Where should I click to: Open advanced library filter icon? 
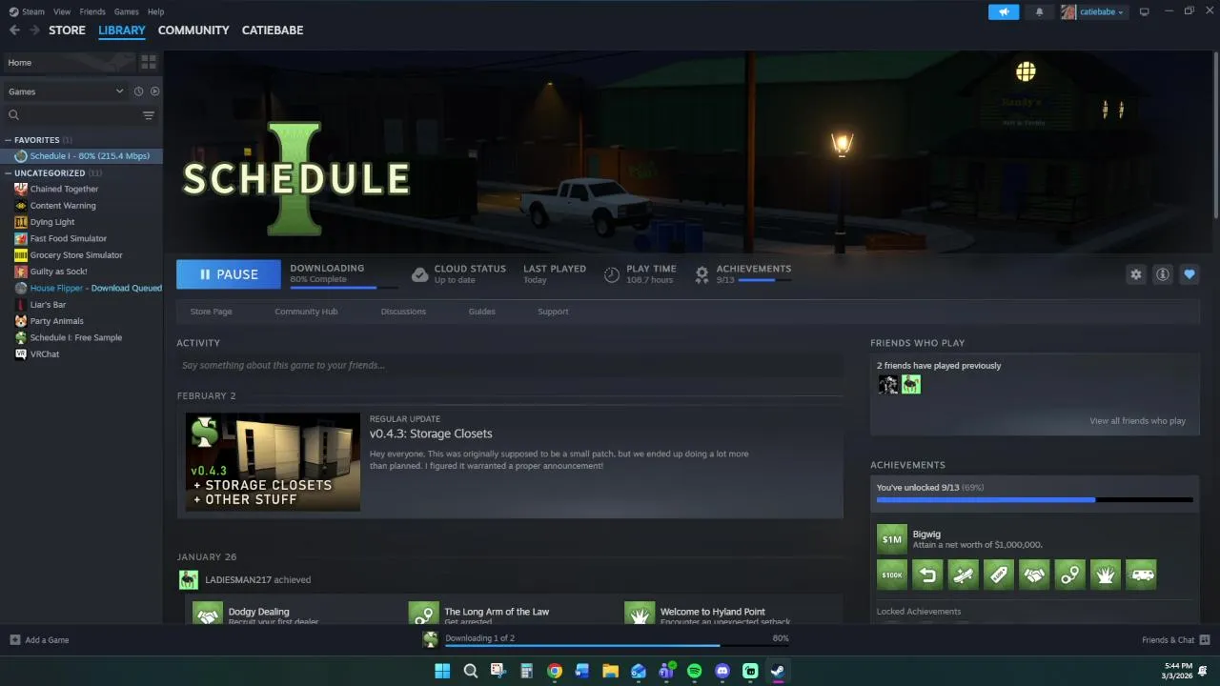149,115
